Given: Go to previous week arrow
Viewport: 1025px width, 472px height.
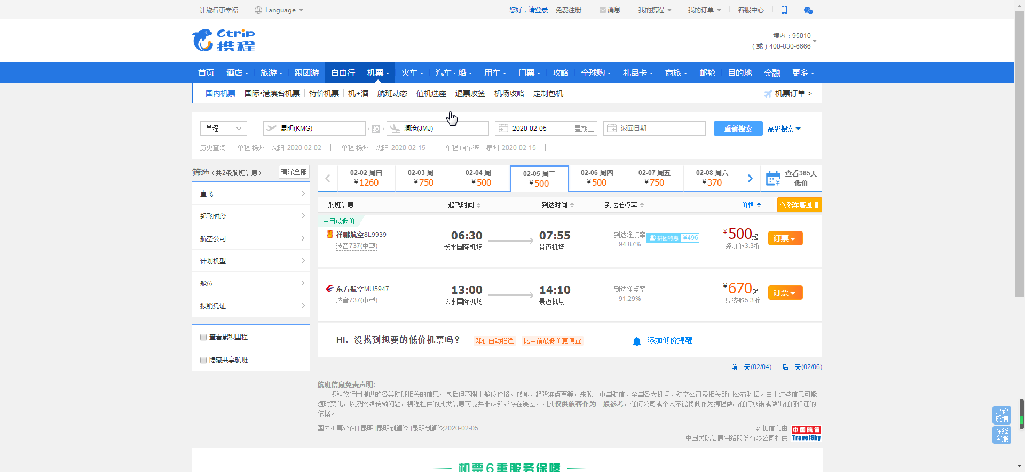Looking at the screenshot, I should point(328,179).
